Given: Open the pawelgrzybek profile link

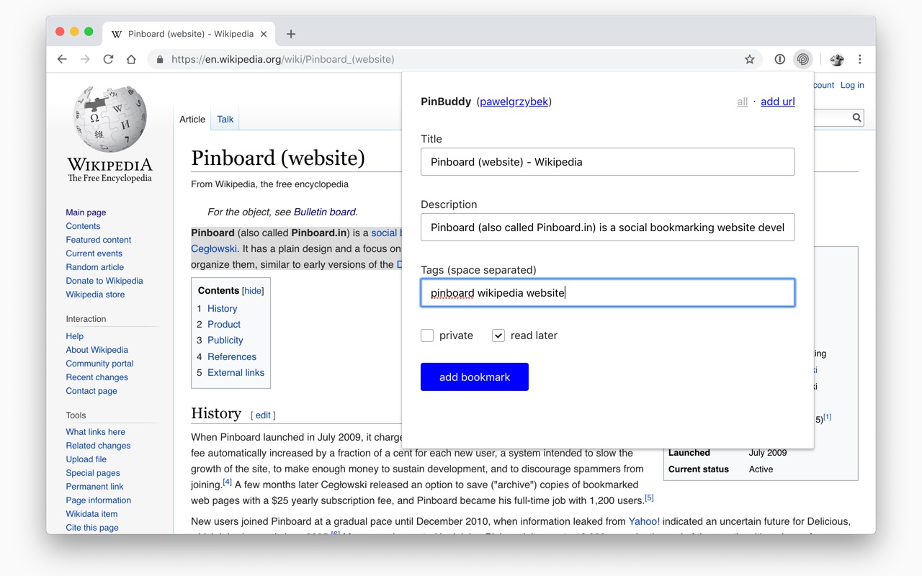Looking at the screenshot, I should 514,102.
